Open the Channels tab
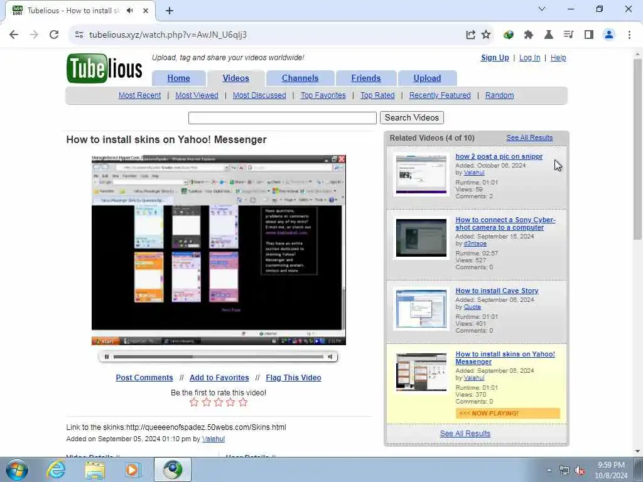Screen dimensions: 643x482 point(300,78)
